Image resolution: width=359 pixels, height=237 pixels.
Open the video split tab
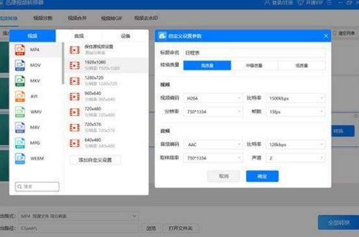pyautogui.click(x=43, y=18)
